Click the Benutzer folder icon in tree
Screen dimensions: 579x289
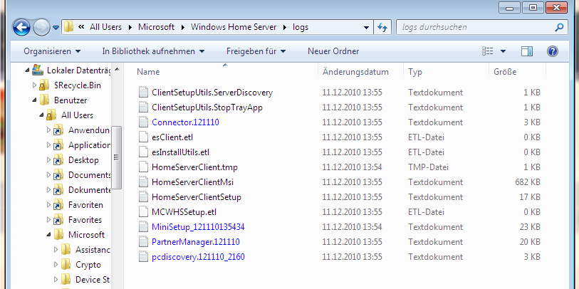coord(45,100)
